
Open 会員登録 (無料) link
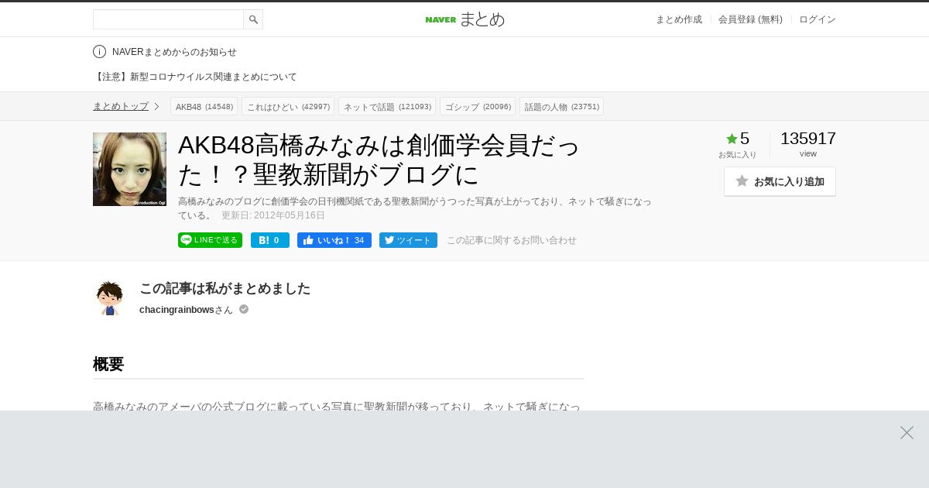[750, 19]
